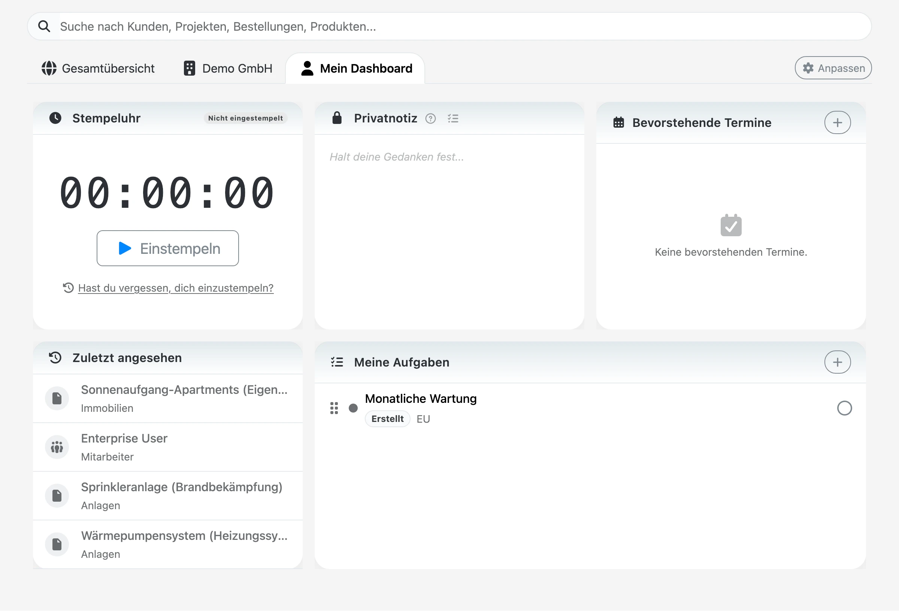Open 'Hast du vergessen, dich einzustempeln?' link
Screen dimensions: 899x611
coord(175,288)
